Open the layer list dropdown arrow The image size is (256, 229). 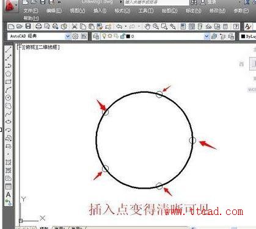click(207, 37)
